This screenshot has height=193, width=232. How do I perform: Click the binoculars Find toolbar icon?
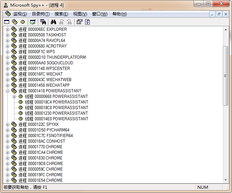point(53,22)
